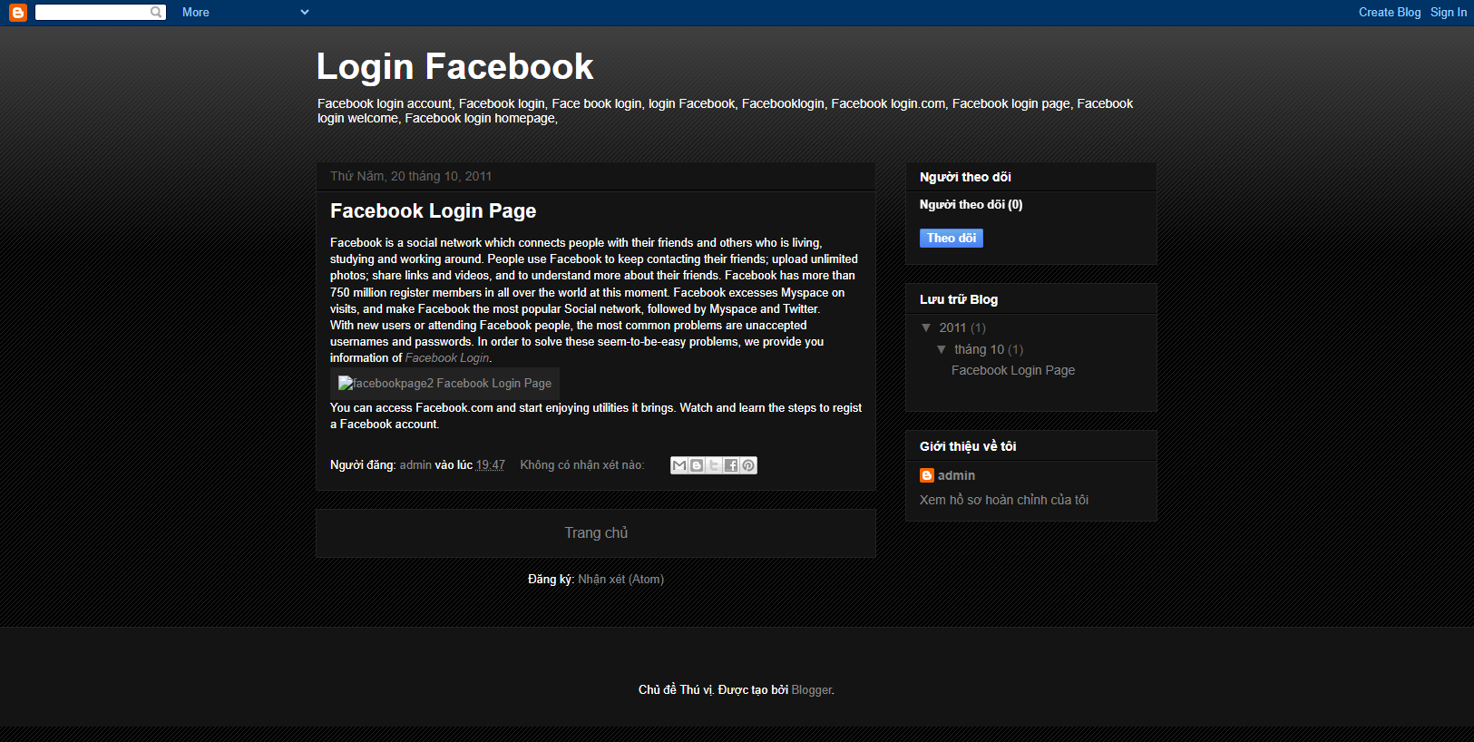The width and height of the screenshot is (1474, 742).
Task: Click Blogger icon next to admin profile
Action: click(x=927, y=475)
